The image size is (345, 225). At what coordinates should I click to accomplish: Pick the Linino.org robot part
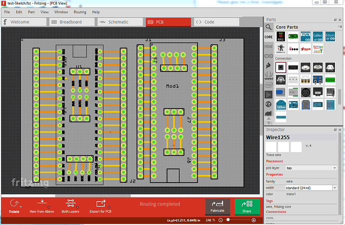[x=280, y=49]
